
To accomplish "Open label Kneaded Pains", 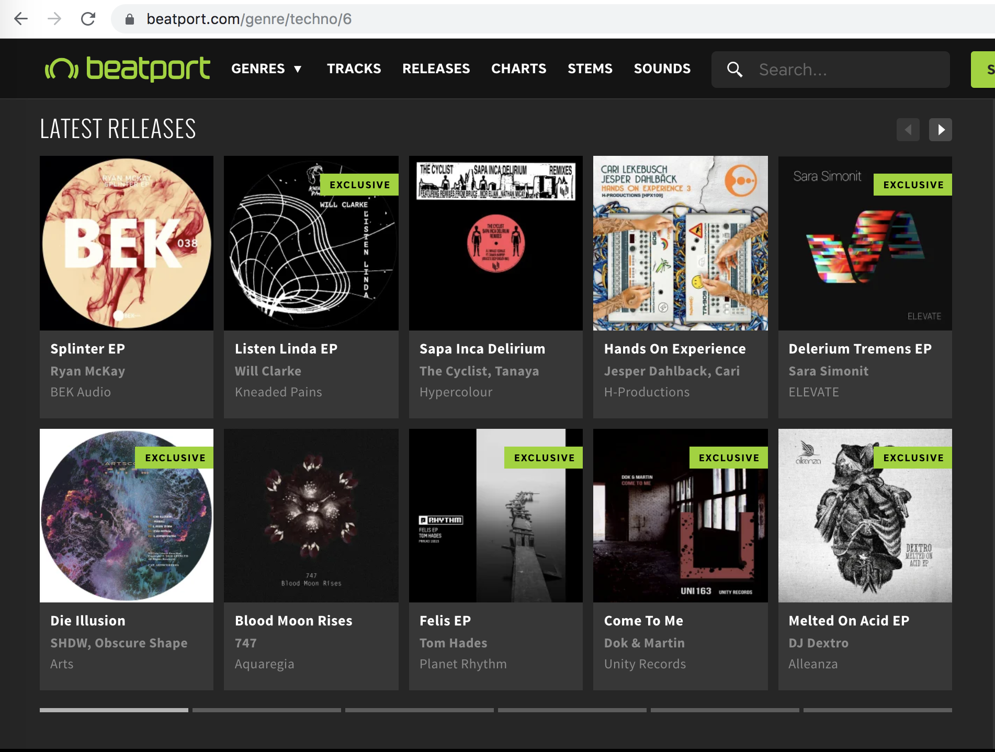I will [278, 392].
